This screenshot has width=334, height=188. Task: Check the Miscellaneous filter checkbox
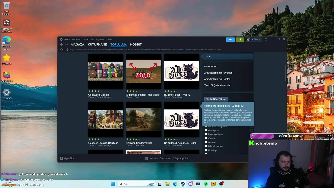click(206, 146)
